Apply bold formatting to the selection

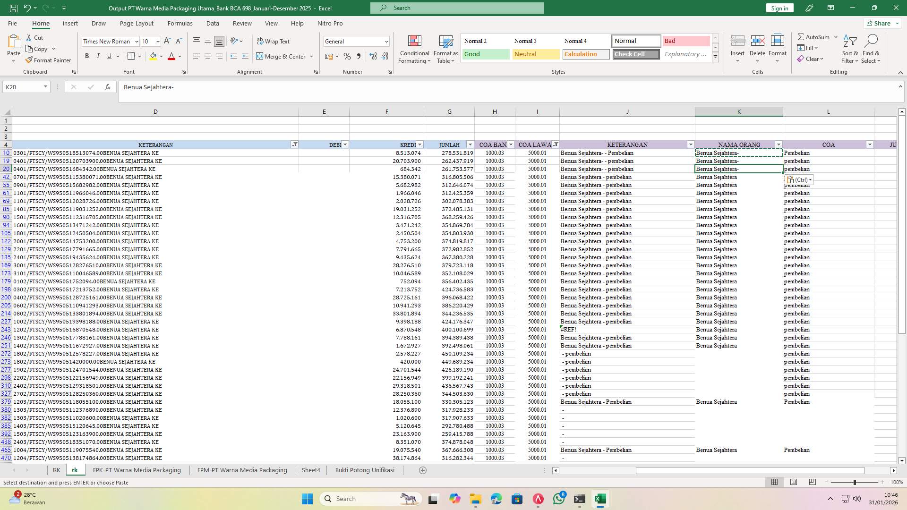[x=87, y=56]
